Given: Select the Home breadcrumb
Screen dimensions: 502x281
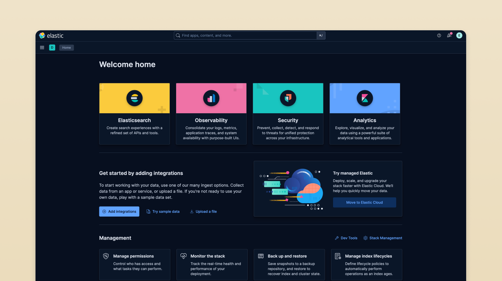Looking at the screenshot, I should point(66,48).
